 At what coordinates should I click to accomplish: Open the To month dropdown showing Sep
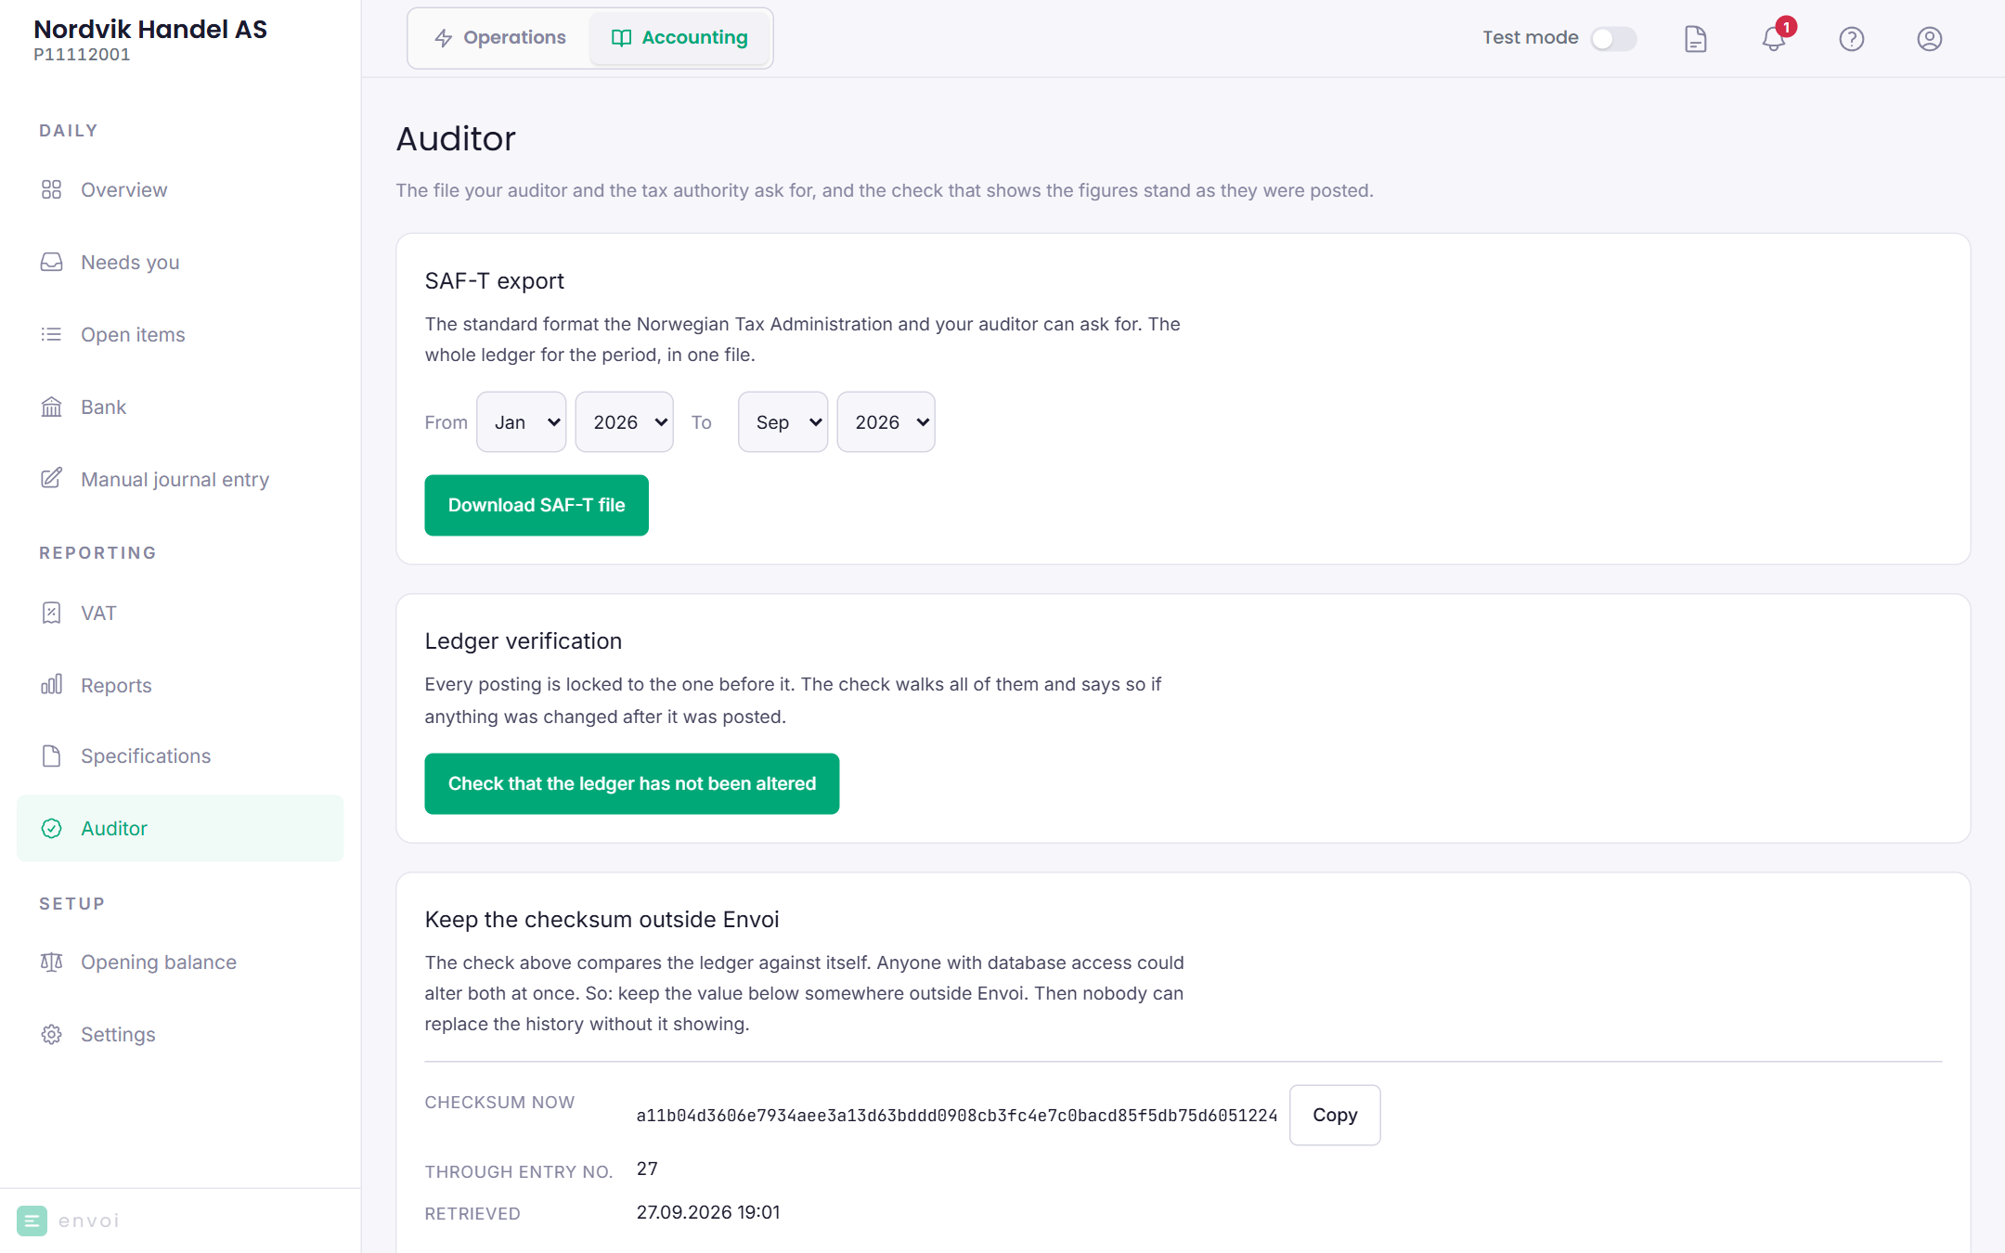point(783,422)
